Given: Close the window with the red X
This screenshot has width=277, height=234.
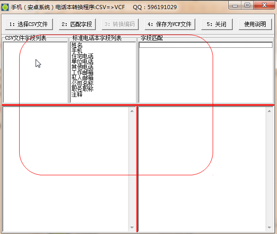Looking at the screenshot, I should [x=264, y=5].
